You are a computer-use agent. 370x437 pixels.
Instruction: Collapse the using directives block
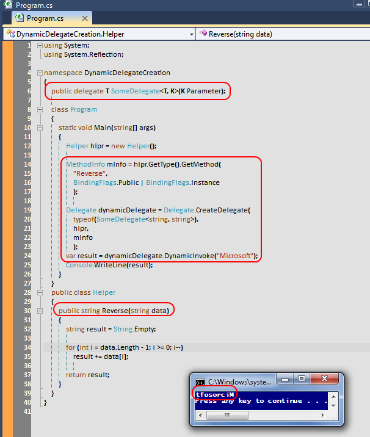pyautogui.click(x=40, y=46)
